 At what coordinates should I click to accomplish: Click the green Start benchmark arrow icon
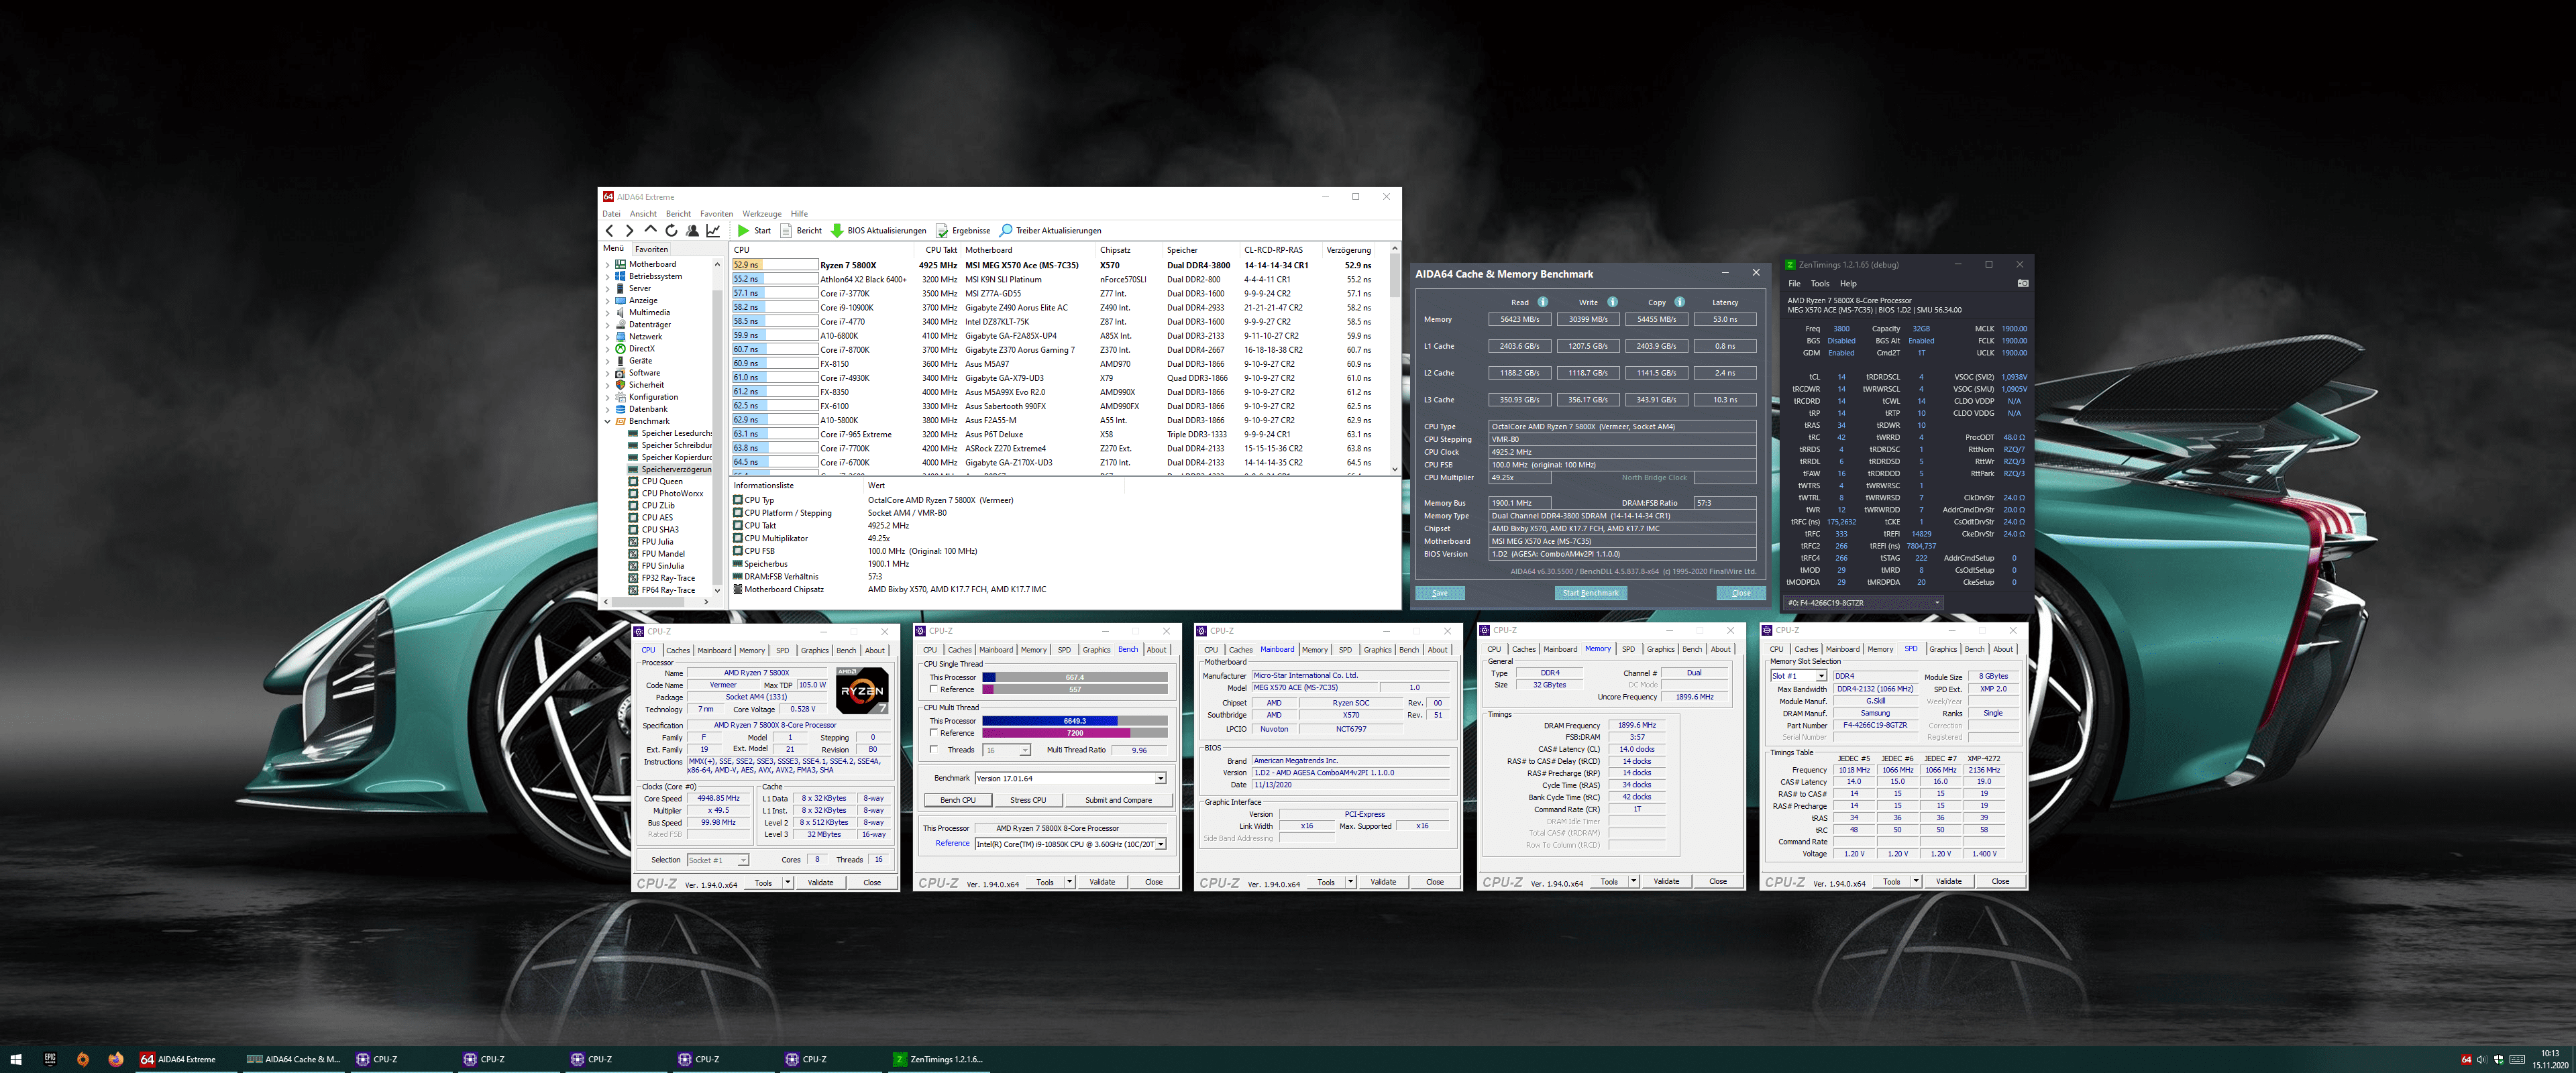pos(743,231)
